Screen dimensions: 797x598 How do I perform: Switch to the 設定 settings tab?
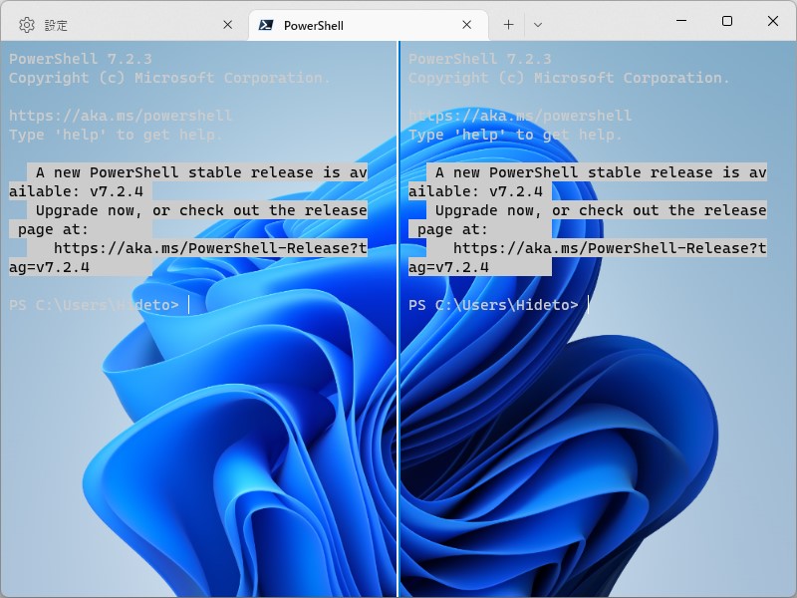click(126, 25)
